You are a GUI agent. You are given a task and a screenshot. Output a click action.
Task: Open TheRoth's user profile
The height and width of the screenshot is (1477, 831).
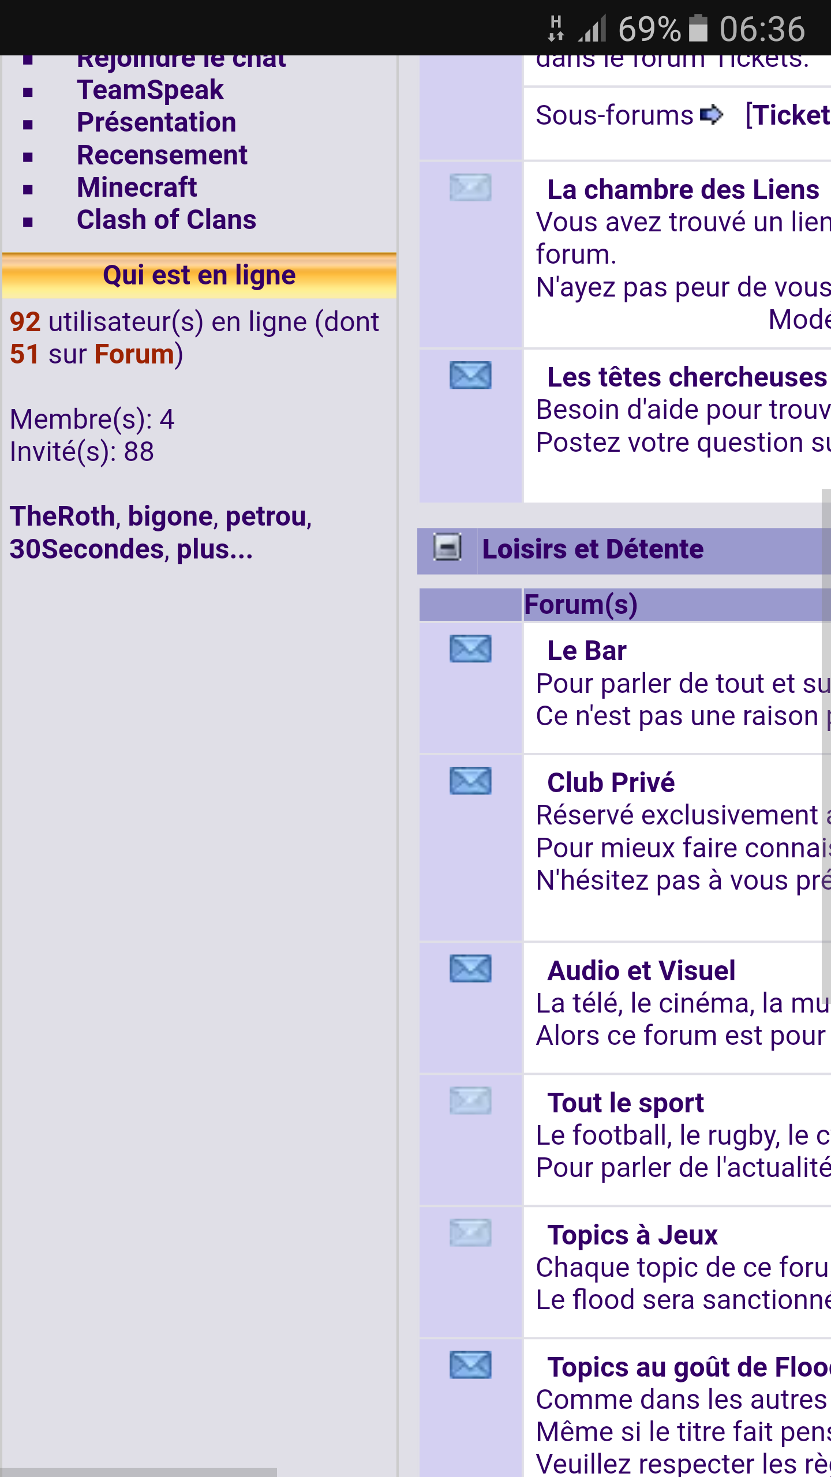point(62,516)
